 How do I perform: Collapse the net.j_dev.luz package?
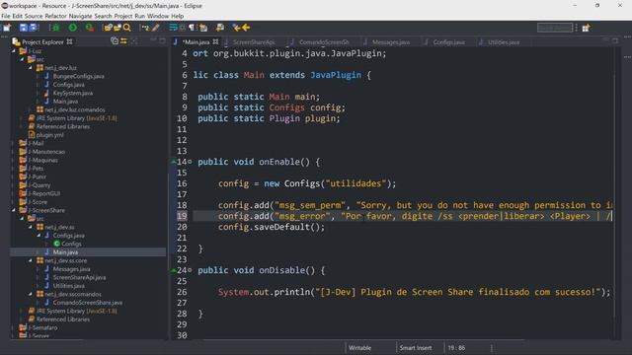(31, 68)
